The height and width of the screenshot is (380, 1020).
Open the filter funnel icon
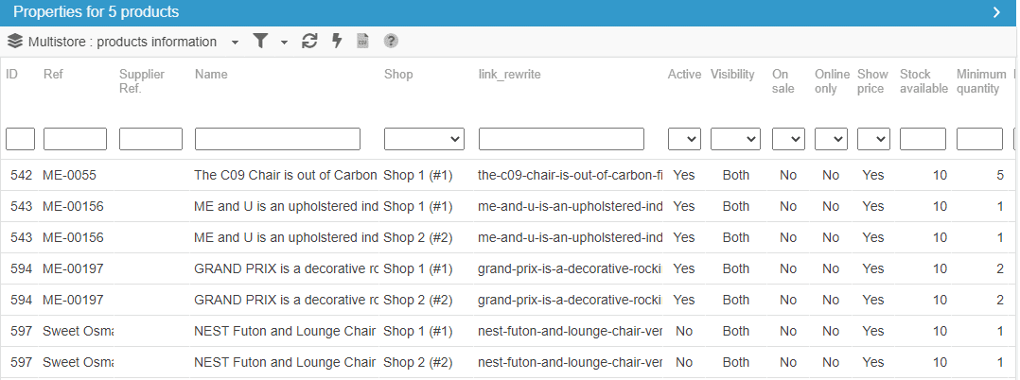point(260,42)
